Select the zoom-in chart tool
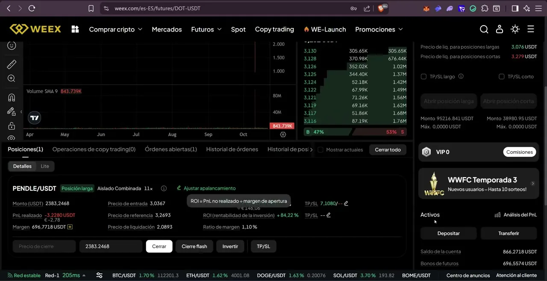Screen dimensions: 547x281 point(12,78)
